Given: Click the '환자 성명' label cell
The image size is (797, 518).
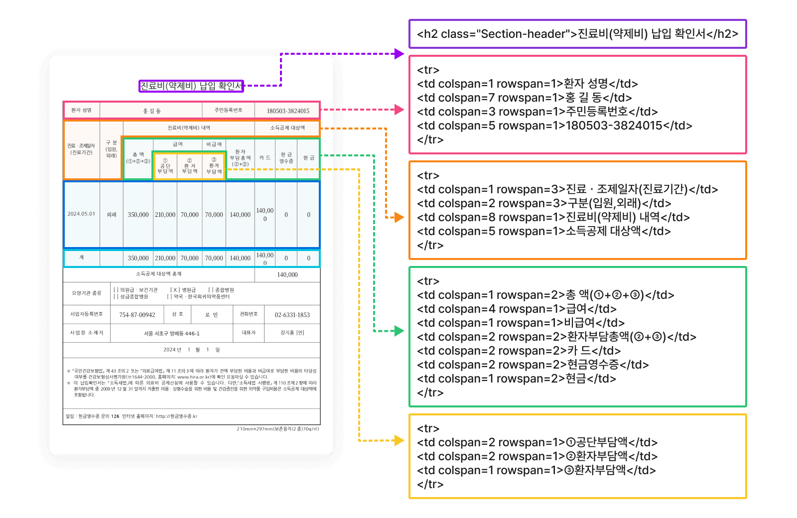Looking at the screenshot, I should (81, 110).
